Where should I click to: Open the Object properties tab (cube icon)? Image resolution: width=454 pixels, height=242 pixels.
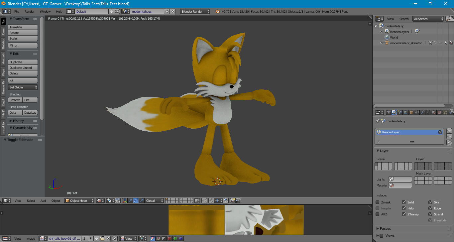[x=411, y=113]
